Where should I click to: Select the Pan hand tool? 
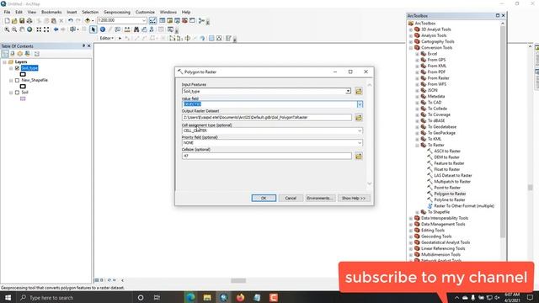(22, 29)
